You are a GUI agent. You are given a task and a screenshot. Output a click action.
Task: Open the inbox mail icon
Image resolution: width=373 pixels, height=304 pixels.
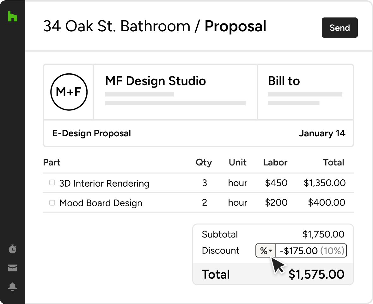[12, 268]
